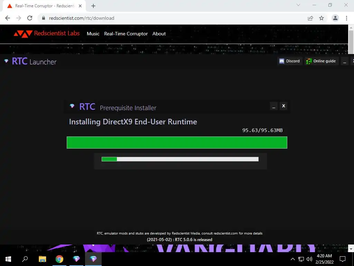
Task: Open a new Chrome tab
Action: coord(93,6)
